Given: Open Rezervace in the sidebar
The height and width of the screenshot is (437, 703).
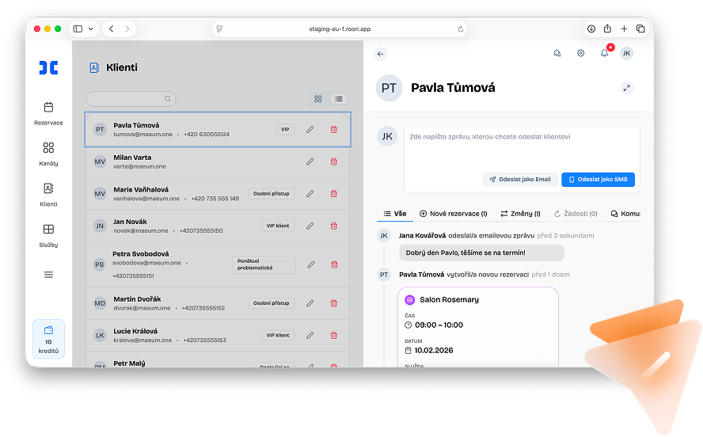Looking at the screenshot, I should pyautogui.click(x=48, y=113).
